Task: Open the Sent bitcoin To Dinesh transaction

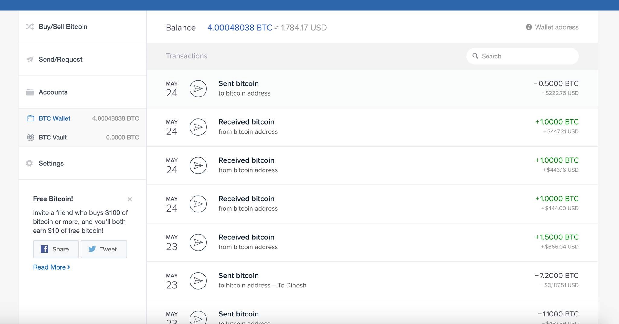Action: [x=262, y=280]
